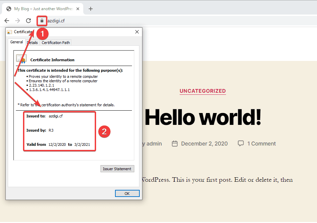
Task: Open the Hello world! post title
Action: 203,118
